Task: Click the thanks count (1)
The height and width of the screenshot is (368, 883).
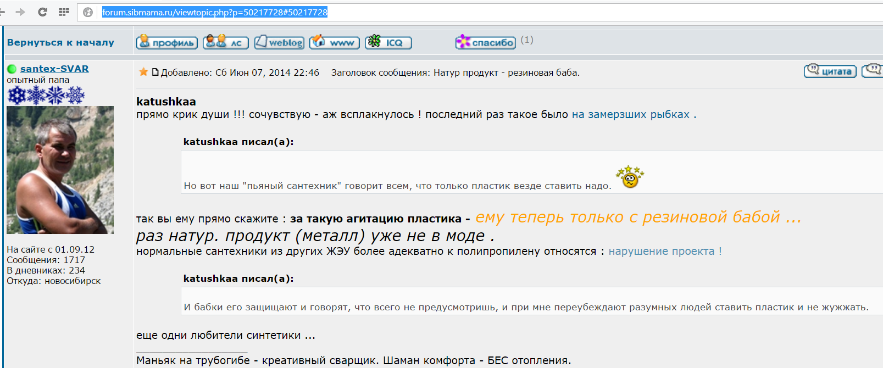Action: point(527,40)
